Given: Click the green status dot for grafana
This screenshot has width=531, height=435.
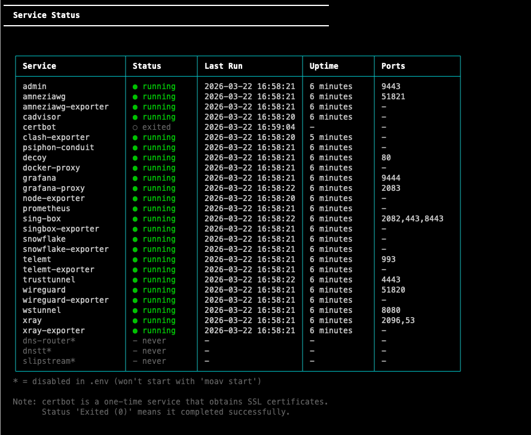Looking at the screenshot, I should (135, 178).
